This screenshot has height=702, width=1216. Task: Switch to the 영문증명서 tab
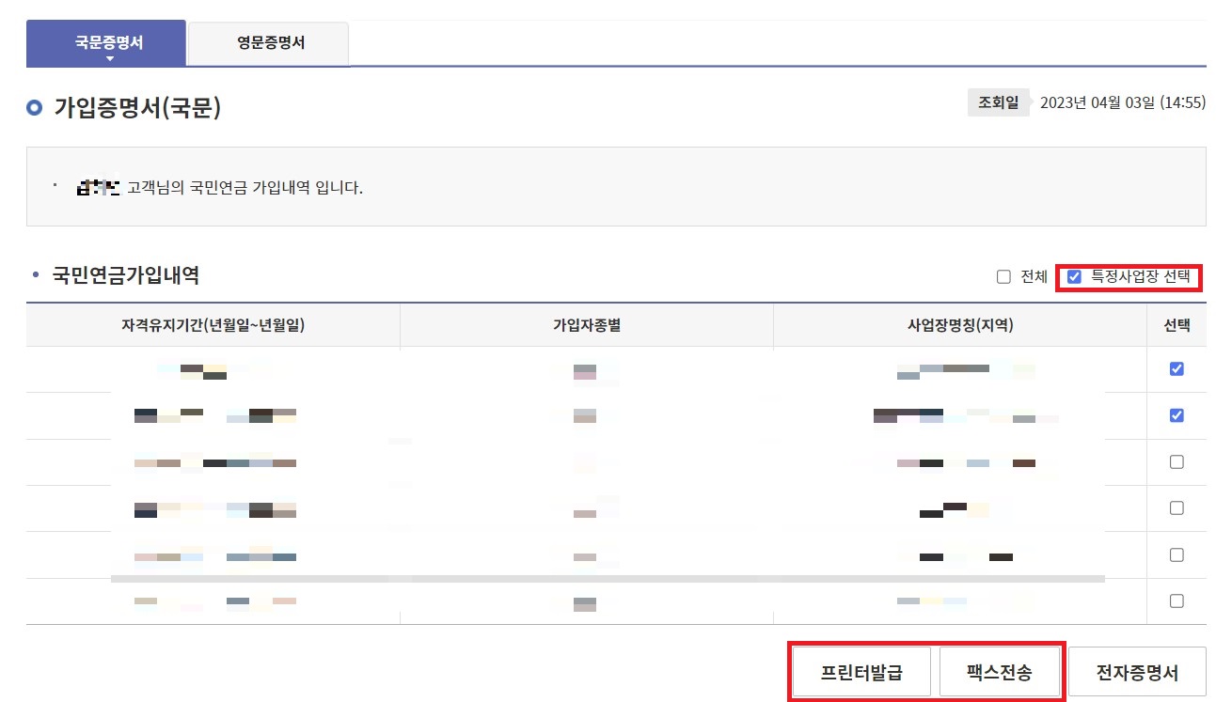click(268, 42)
